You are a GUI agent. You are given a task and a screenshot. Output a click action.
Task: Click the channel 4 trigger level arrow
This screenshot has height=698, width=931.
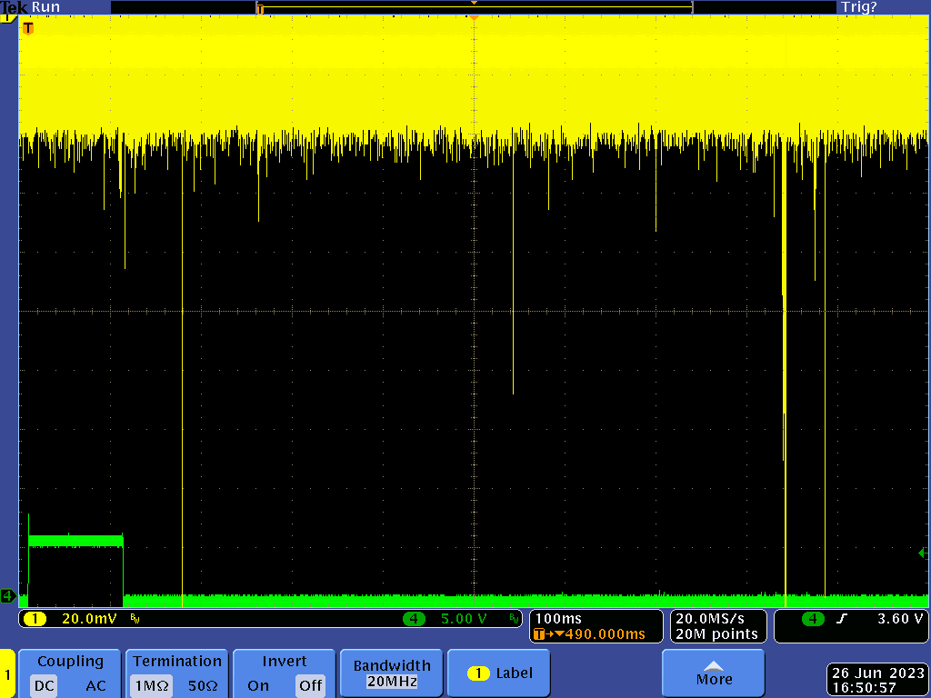click(923, 553)
